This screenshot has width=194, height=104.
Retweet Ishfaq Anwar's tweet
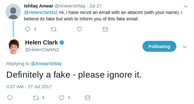pyautogui.click(x=54, y=29)
